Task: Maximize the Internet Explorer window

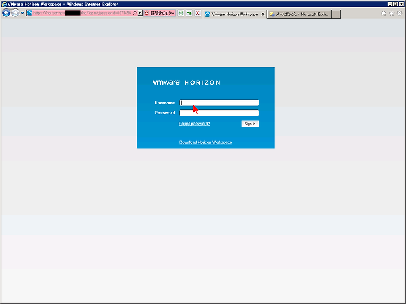Action: click(395, 4)
